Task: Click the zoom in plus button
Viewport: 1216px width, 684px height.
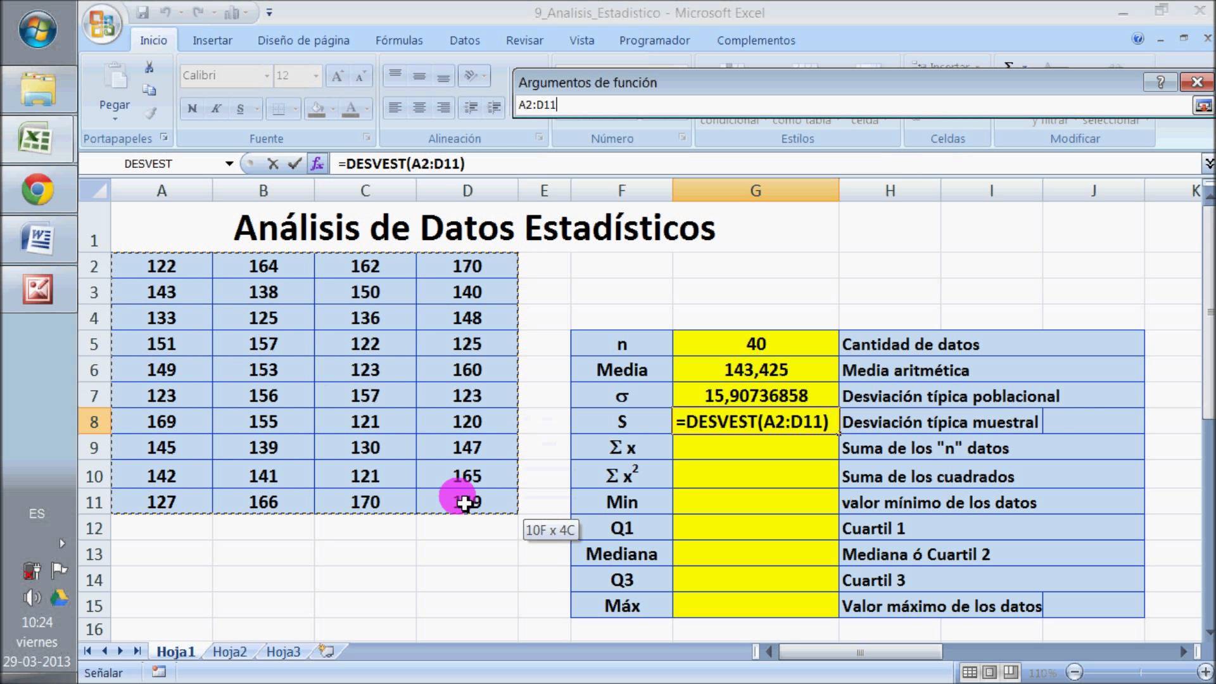Action: [1205, 672]
